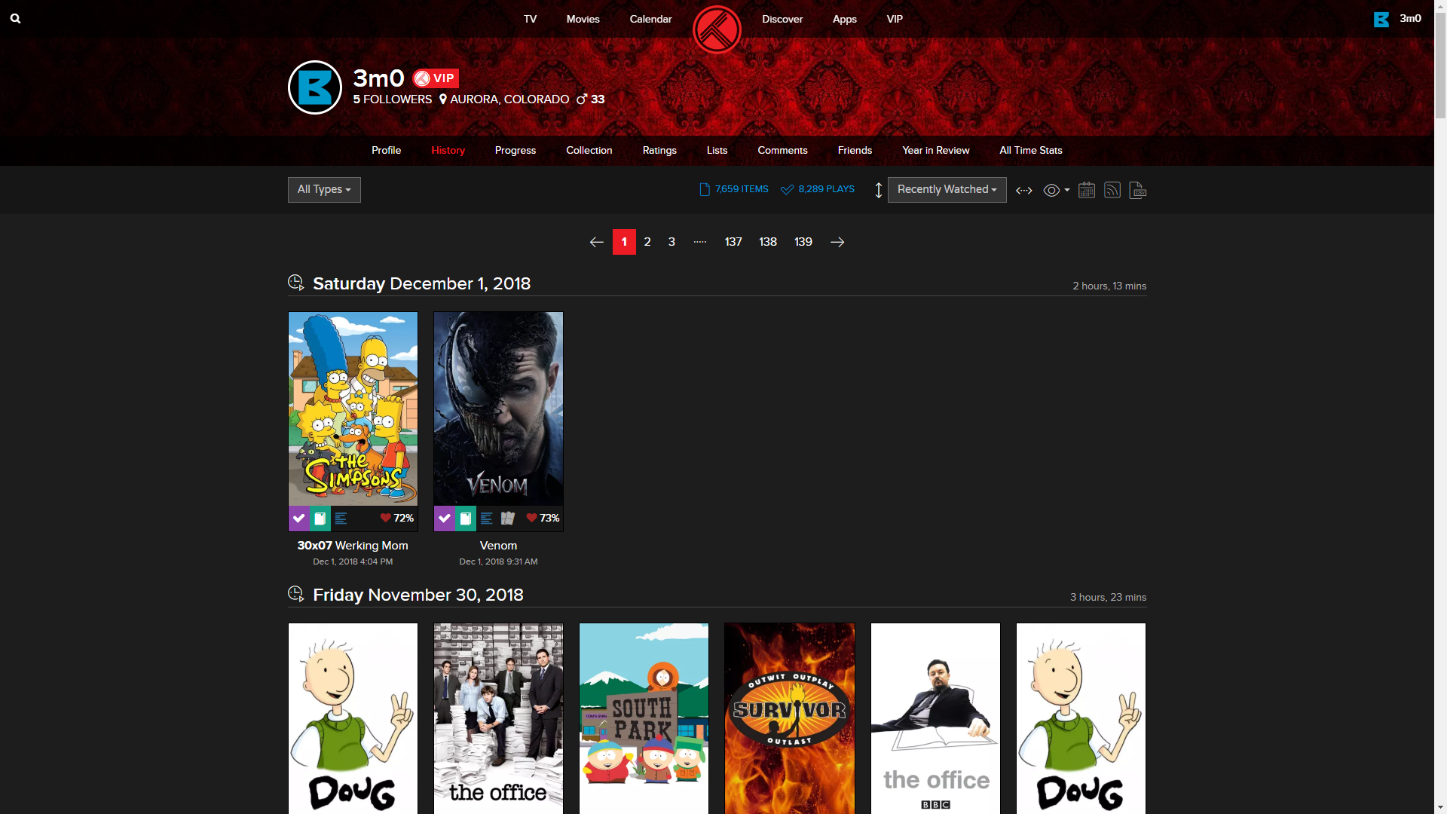Go to next page arrow
1447x814 pixels.
(837, 242)
